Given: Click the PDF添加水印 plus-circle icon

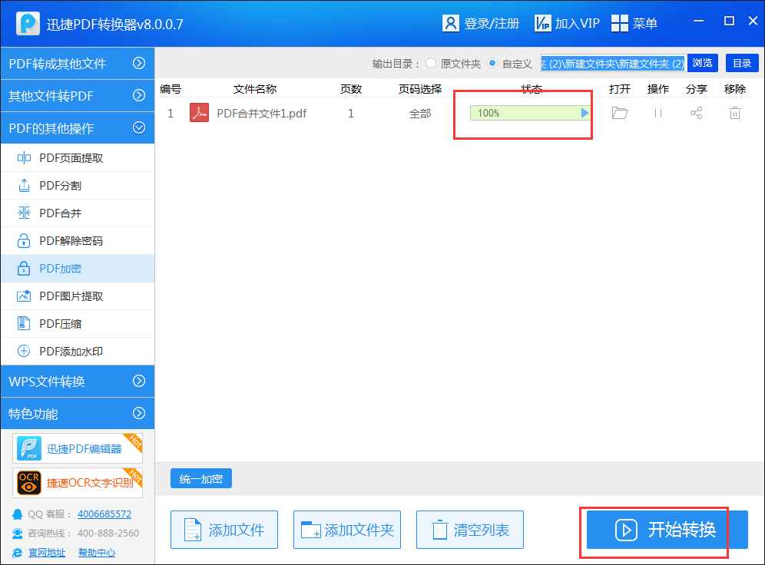Looking at the screenshot, I should pyautogui.click(x=24, y=351).
